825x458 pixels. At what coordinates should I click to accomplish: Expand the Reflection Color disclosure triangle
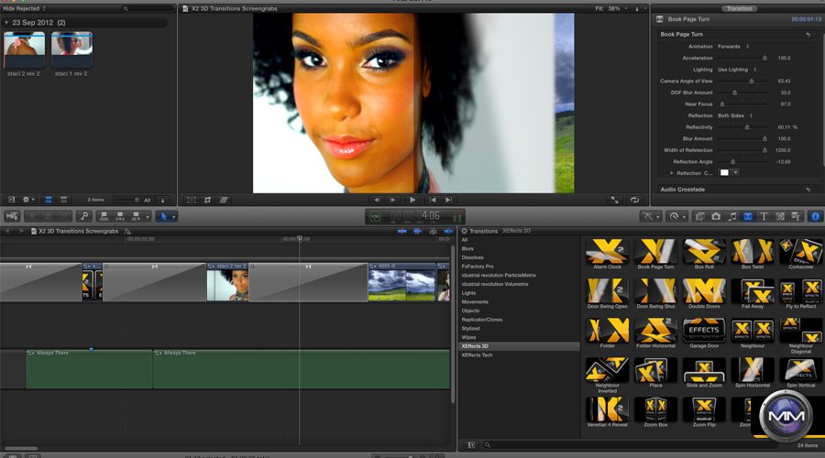click(x=672, y=172)
